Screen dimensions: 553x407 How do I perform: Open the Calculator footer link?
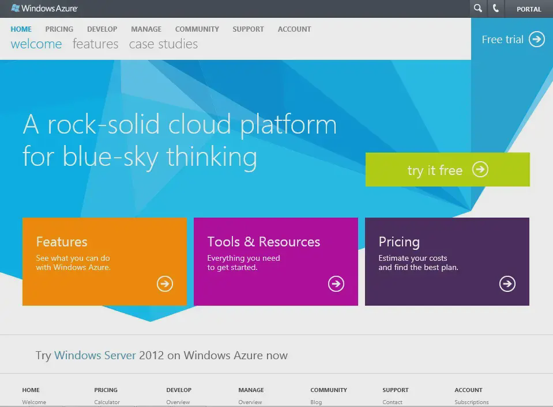[107, 402]
